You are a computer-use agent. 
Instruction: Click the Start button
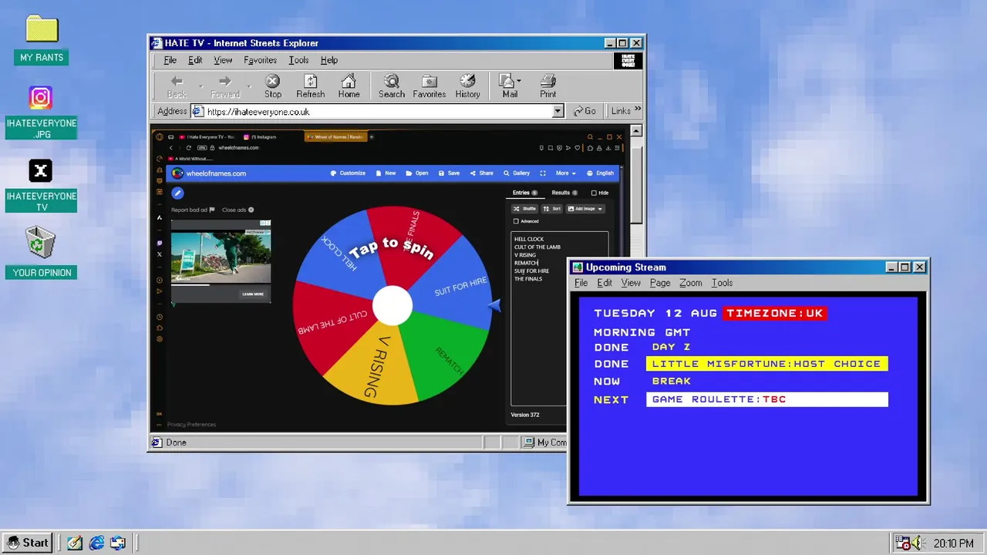pos(28,543)
